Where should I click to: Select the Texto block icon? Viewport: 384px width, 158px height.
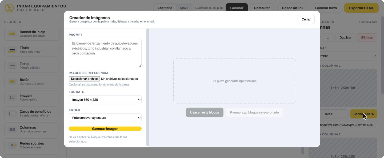click(12, 66)
